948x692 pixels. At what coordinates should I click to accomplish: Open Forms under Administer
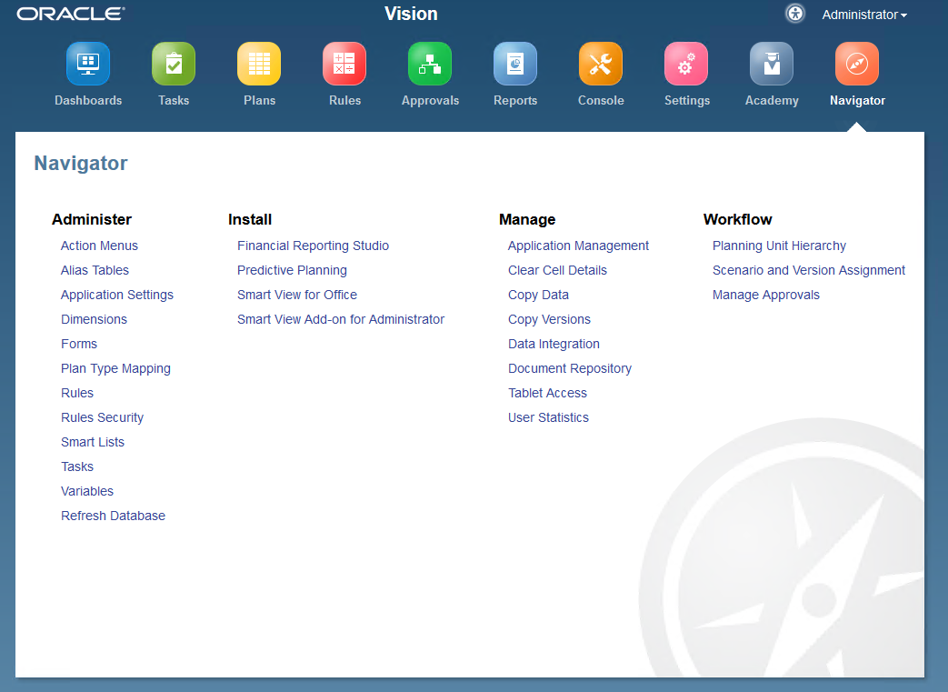click(78, 344)
